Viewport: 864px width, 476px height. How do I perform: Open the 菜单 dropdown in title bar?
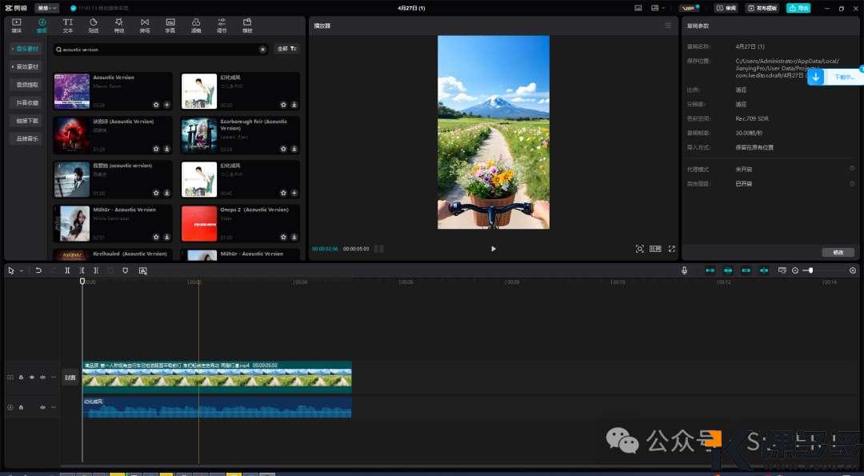[x=47, y=8]
